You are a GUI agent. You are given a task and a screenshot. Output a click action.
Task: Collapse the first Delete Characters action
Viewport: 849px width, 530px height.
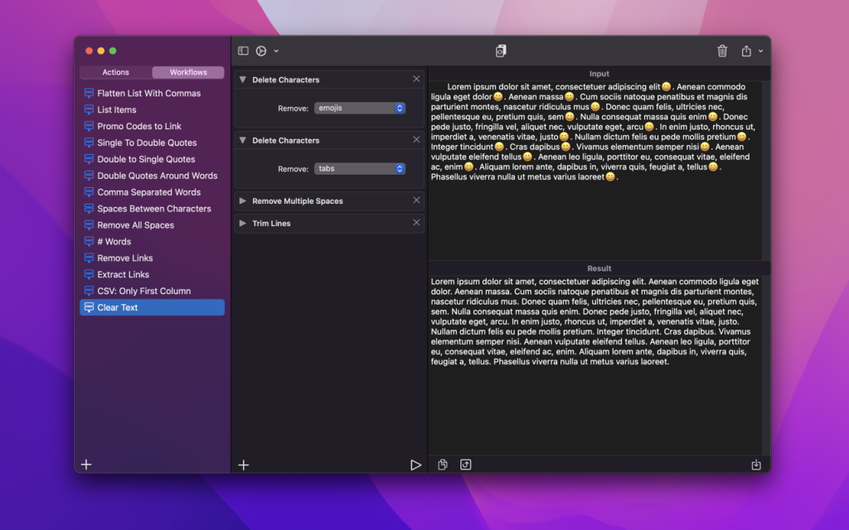tap(241, 79)
